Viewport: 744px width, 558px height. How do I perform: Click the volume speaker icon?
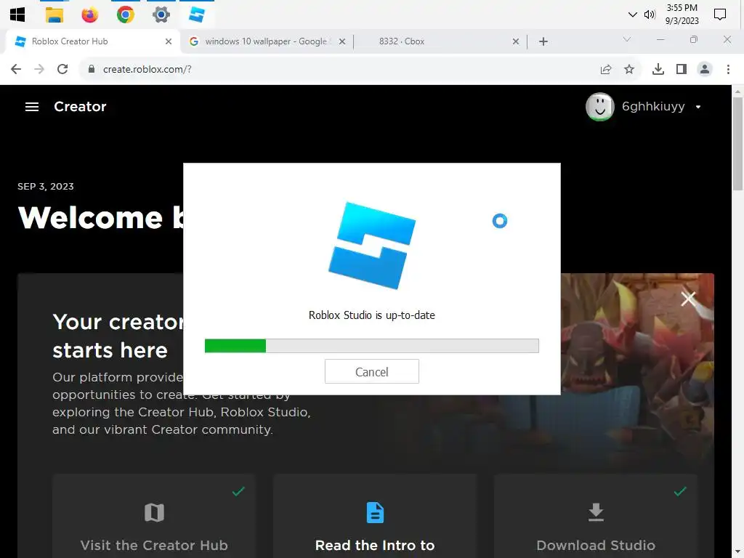pyautogui.click(x=650, y=15)
